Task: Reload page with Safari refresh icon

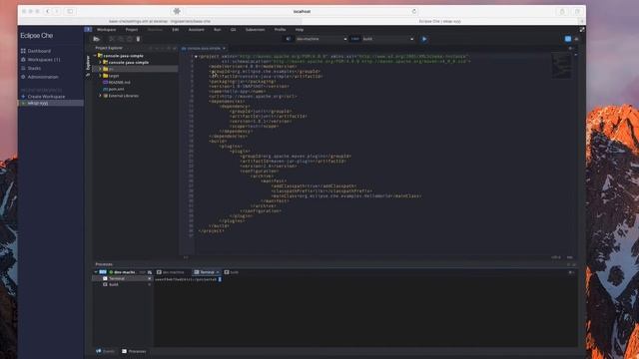Action: click(x=414, y=11)
